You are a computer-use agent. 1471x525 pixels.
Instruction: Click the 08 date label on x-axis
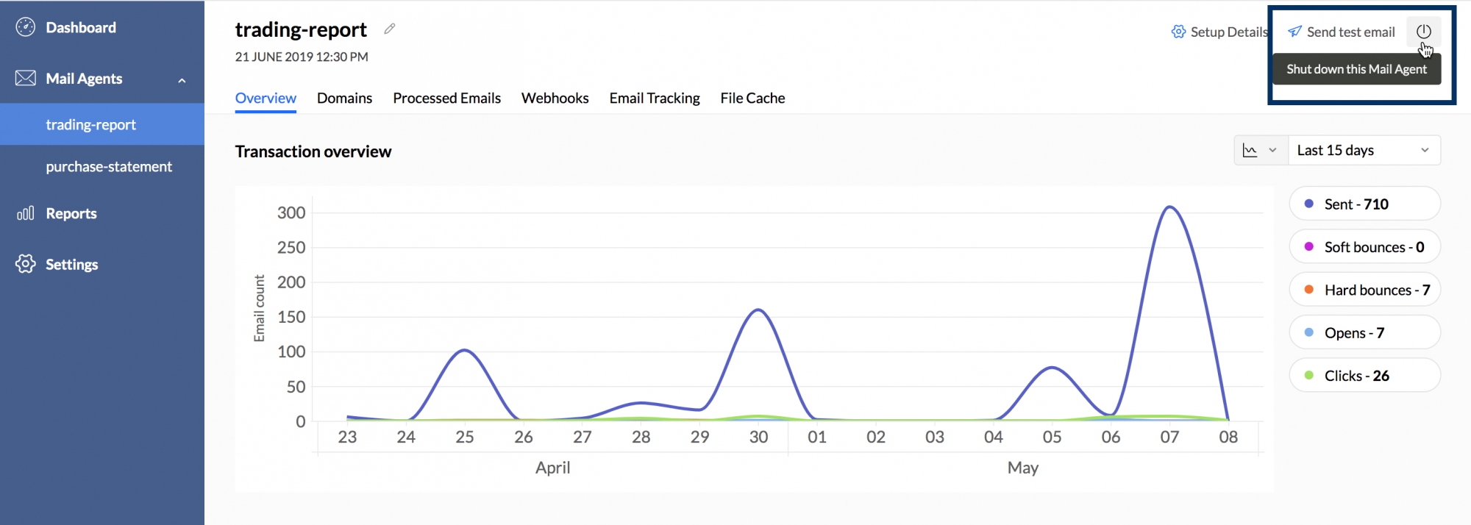tap(1228, 437)
